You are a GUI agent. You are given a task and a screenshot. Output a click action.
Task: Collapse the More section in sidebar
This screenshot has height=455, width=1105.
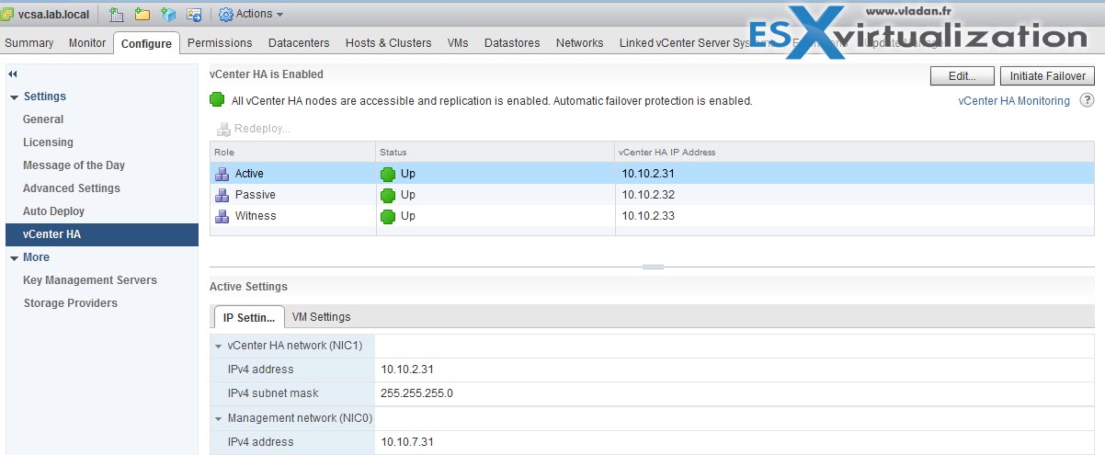pyautogui.click(x=14, y=257)
